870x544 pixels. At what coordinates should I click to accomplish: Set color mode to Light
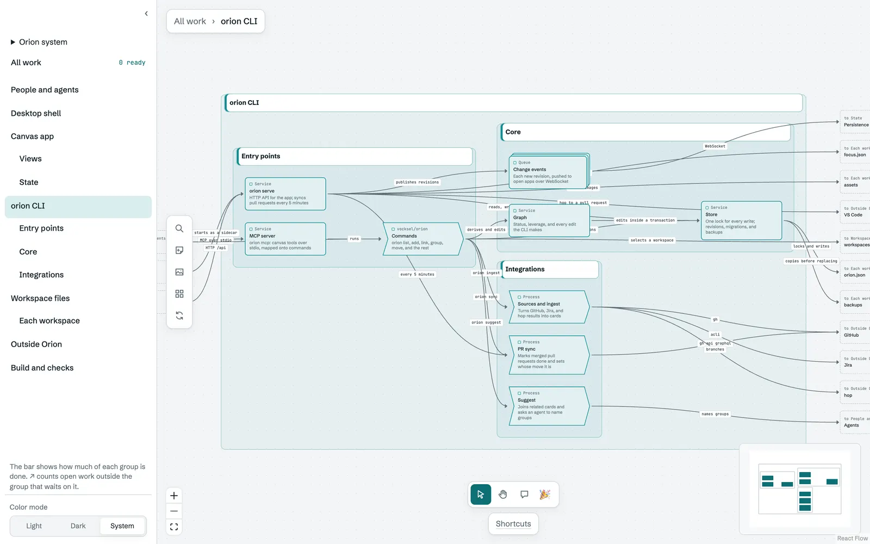pos(34,526)
